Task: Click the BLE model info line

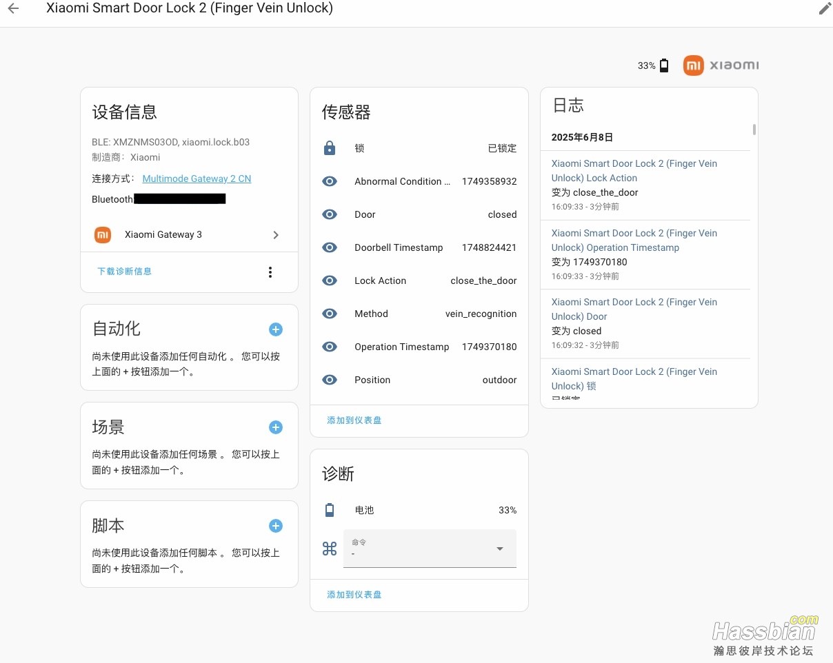Action: (170, 142)
